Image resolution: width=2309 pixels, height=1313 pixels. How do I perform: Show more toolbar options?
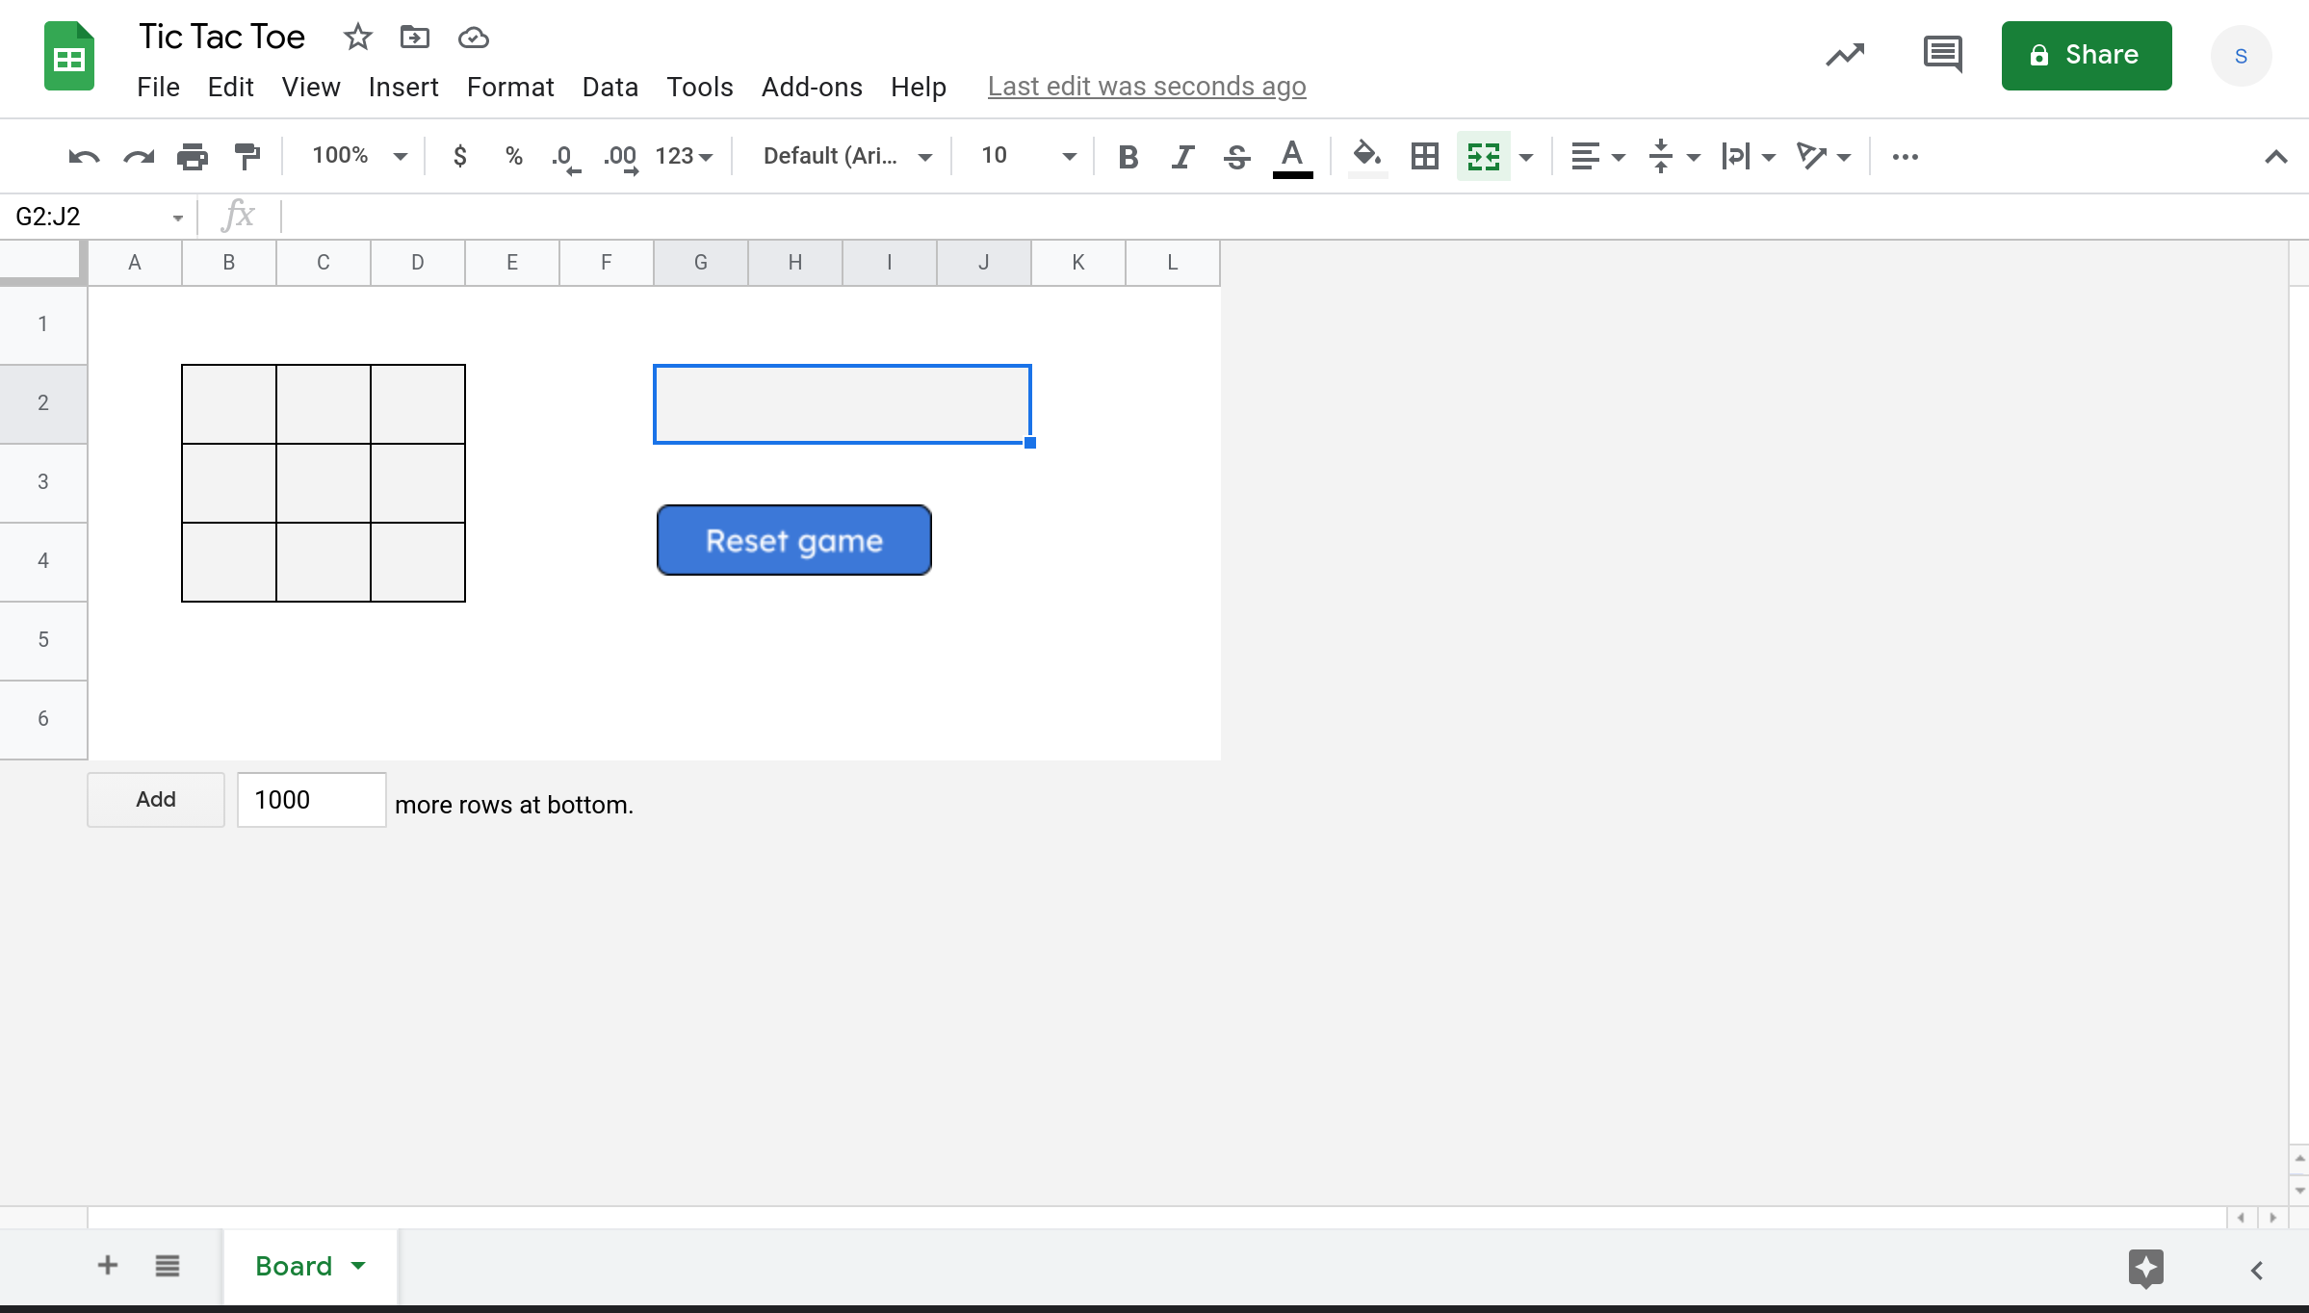pyautogui.click(x=1906, y=156)
